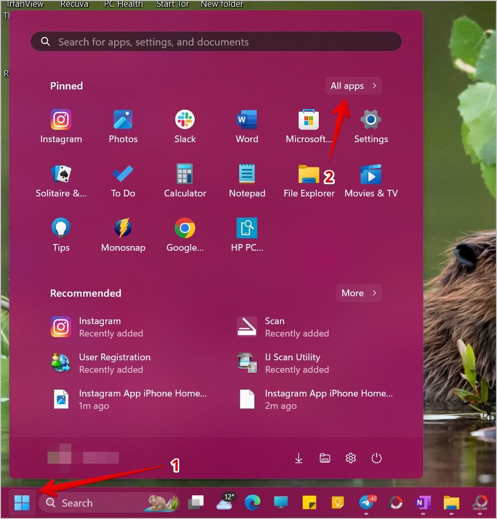This screenshot has height=519, width=497.
Task: Launch Monosnap from pinned apps
Action: [123, 235]
